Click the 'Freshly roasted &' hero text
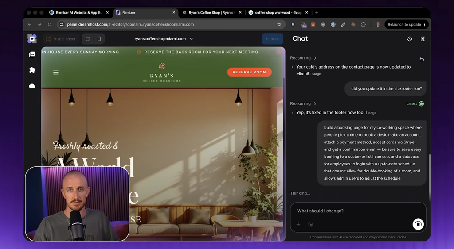The image size is (454, 249). pyautogui.click(x=86, y=146)
